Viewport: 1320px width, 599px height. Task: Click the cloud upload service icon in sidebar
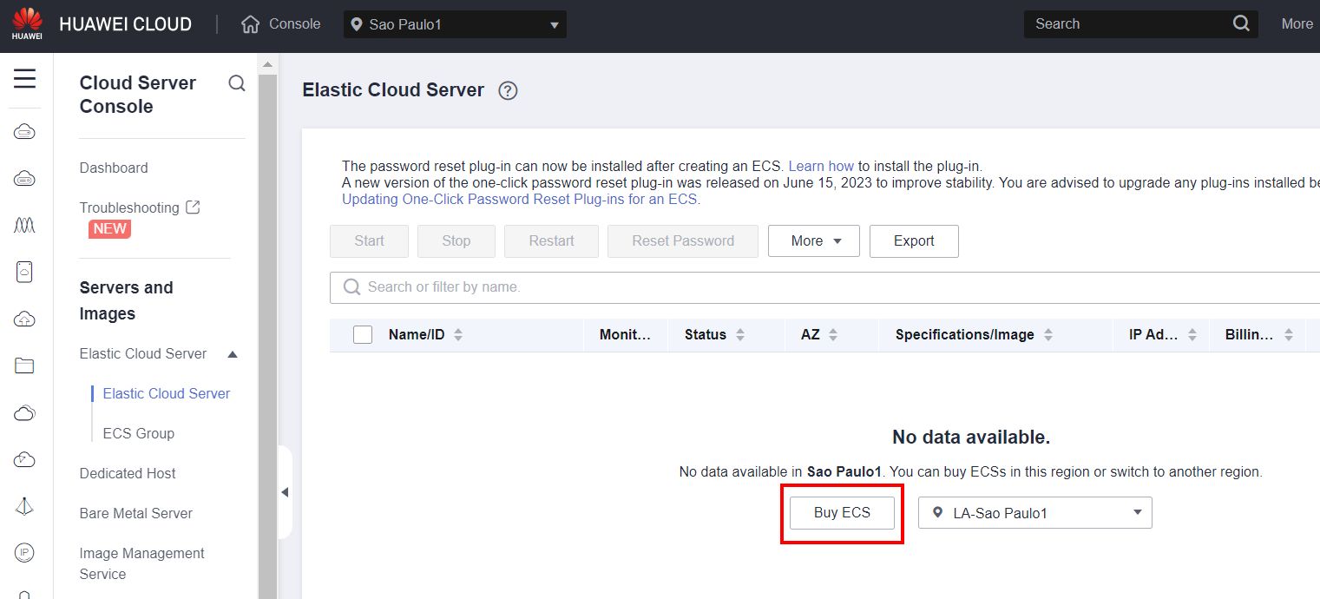25,319
